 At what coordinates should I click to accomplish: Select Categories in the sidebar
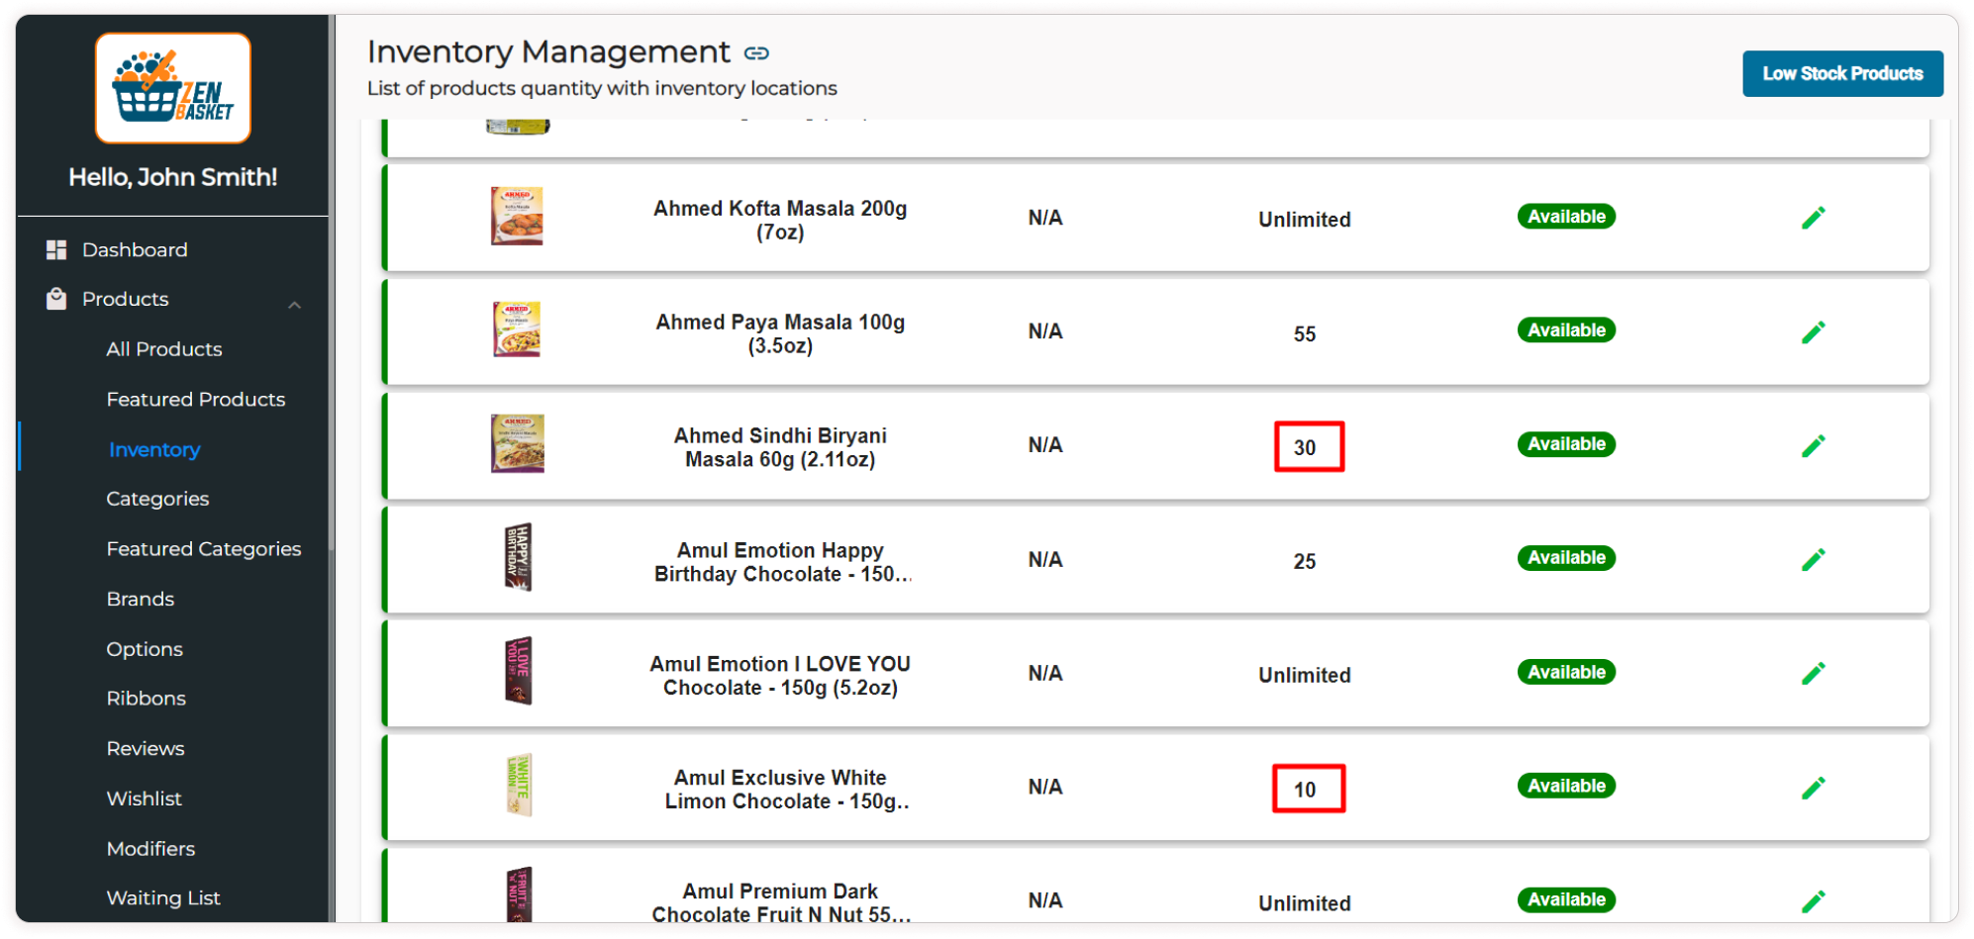(157, 499)
